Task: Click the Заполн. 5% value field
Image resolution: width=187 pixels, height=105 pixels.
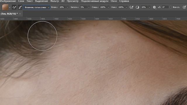Action: (84, 7)
